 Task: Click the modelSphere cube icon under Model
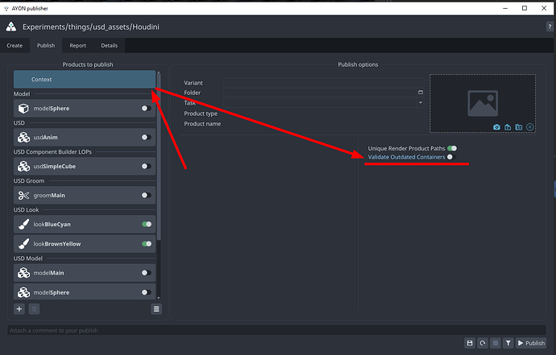coord(23,109)
